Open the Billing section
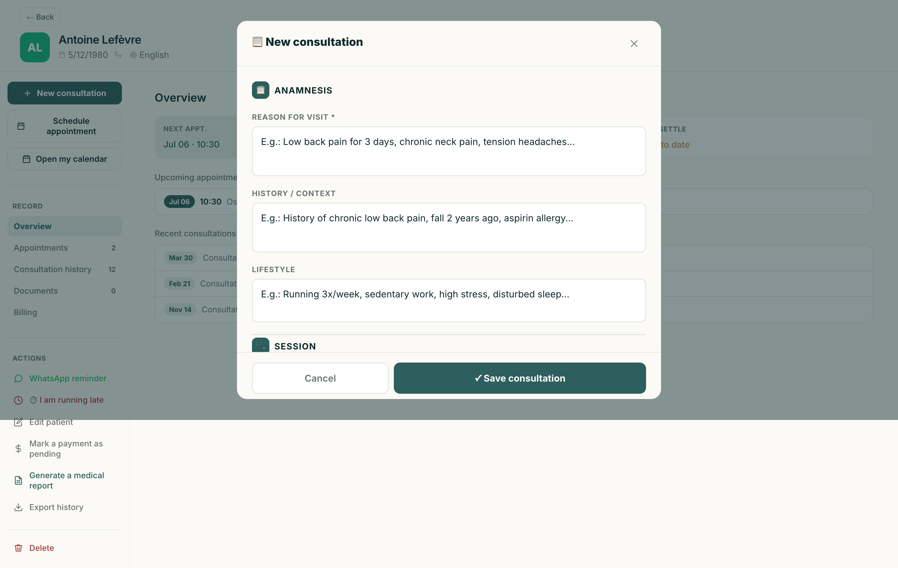This screenshot has width=898, height=568. (65, 312)
